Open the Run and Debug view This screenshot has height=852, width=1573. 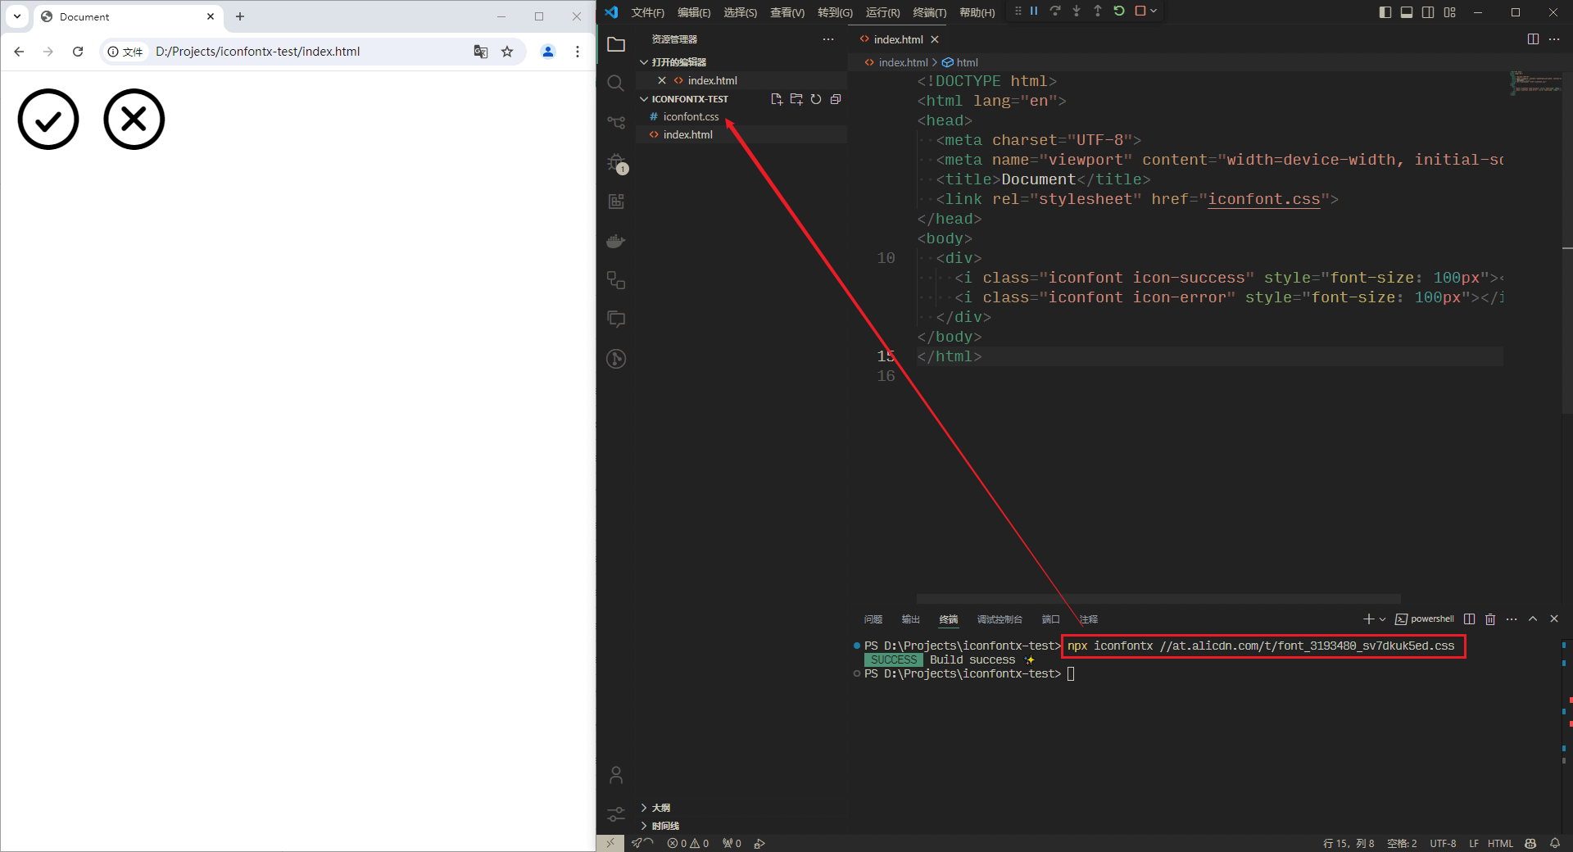pyautogui.click(x=616, y=162)
